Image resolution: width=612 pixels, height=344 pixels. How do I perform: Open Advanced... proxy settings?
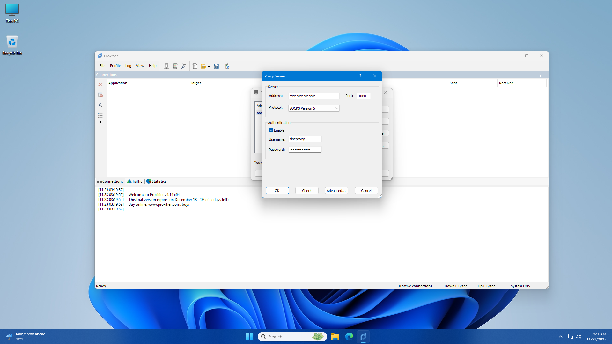[336, 191]
